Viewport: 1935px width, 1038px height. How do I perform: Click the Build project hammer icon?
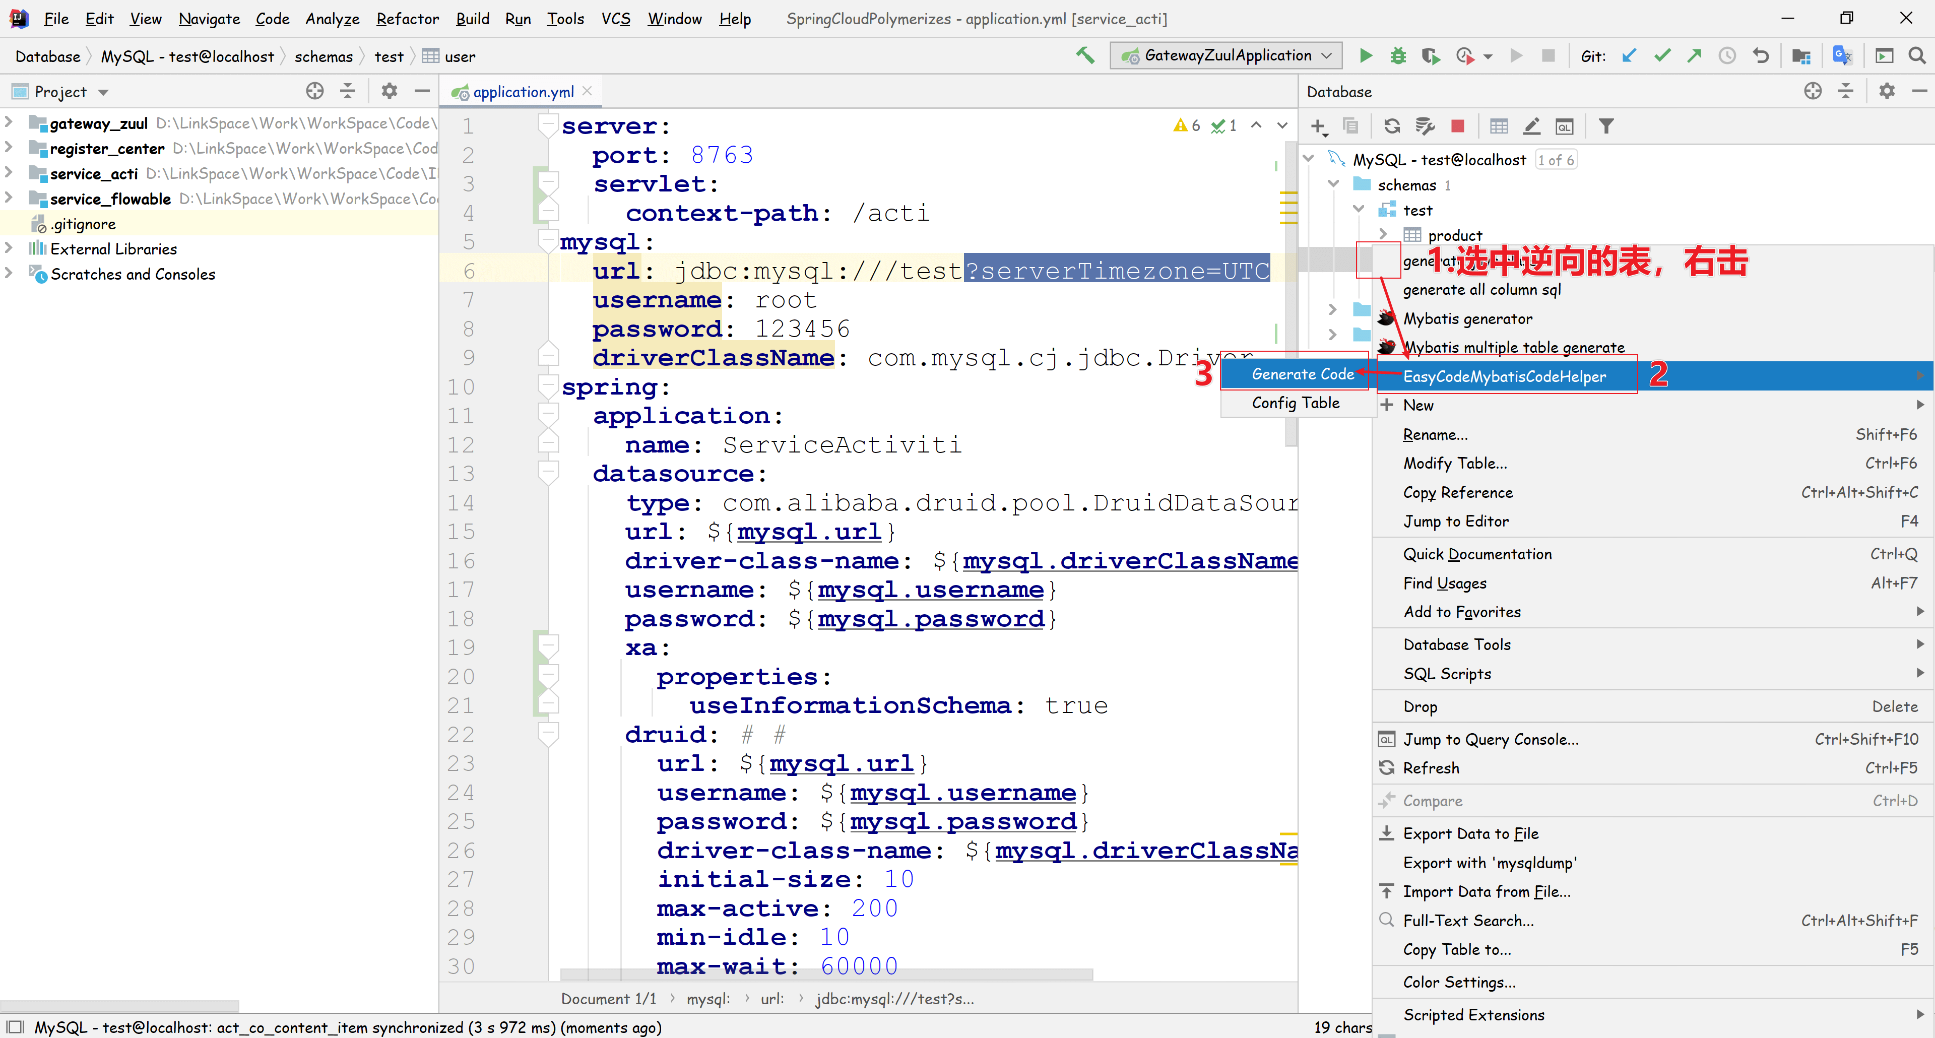click(x=1085, y=55)
